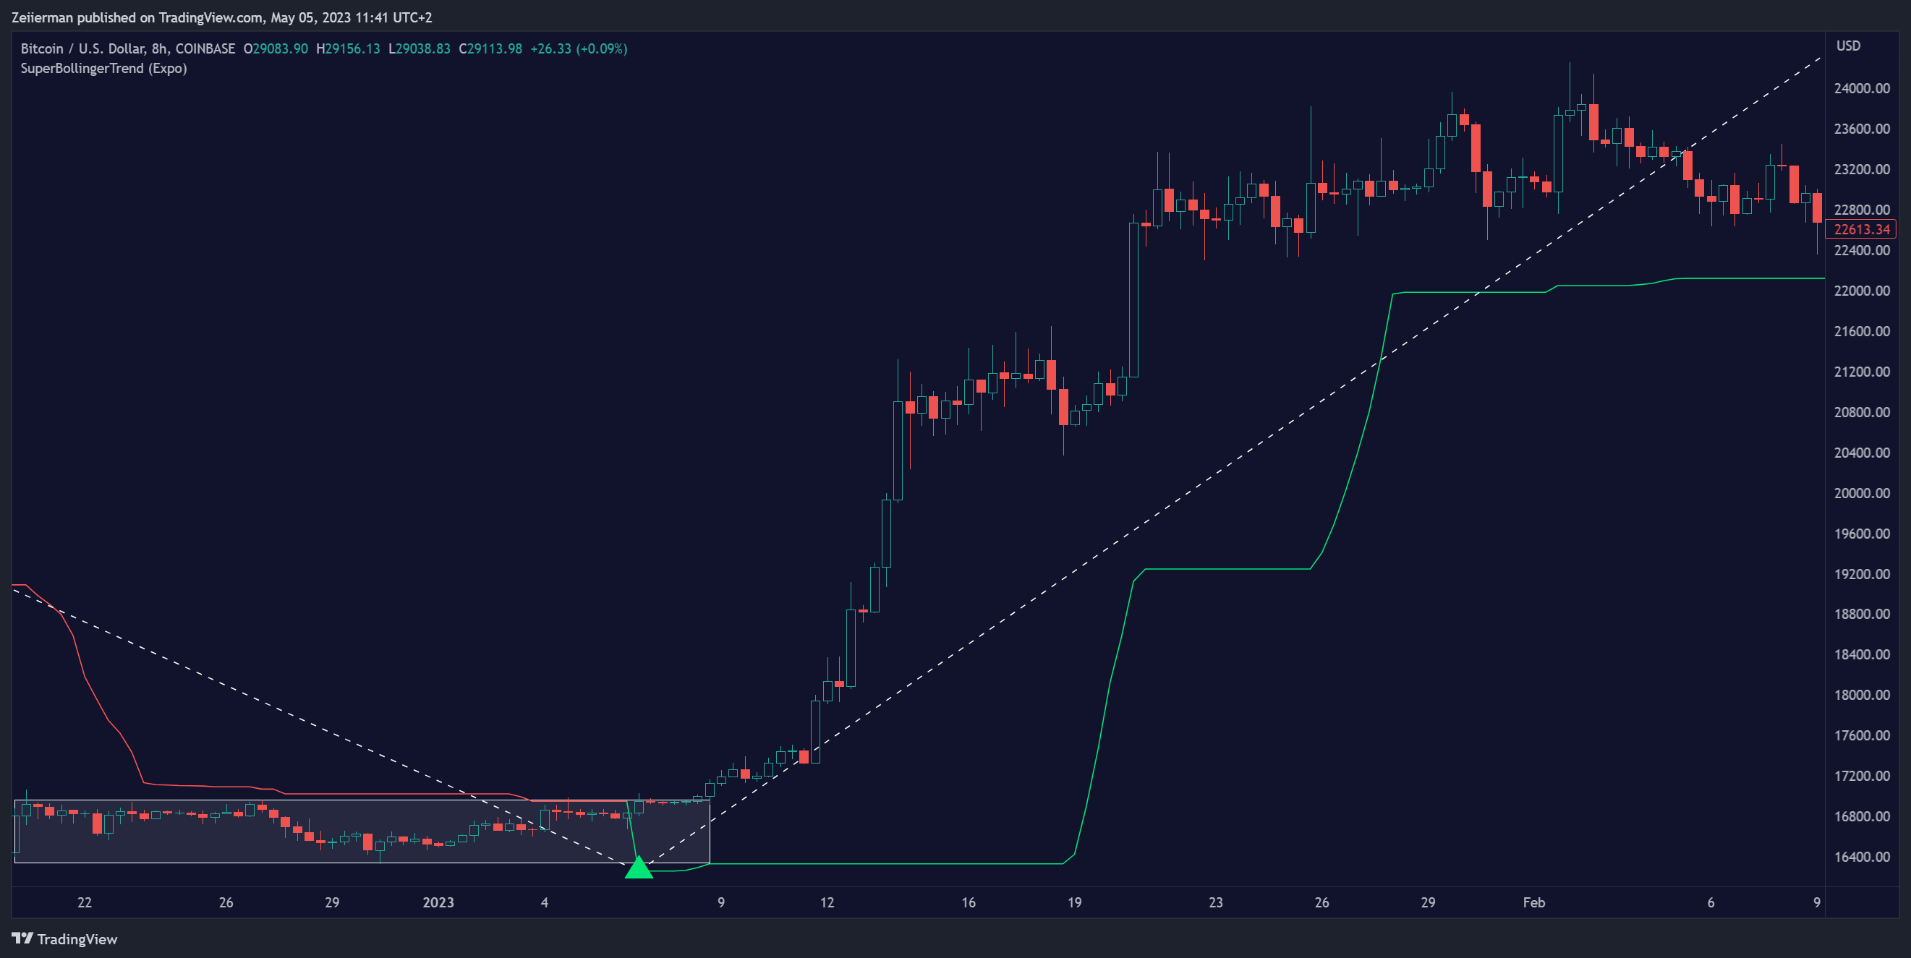Click the Feb date axis label
The width and height of the screenshot is (1911, 958).
[1533, 902]
